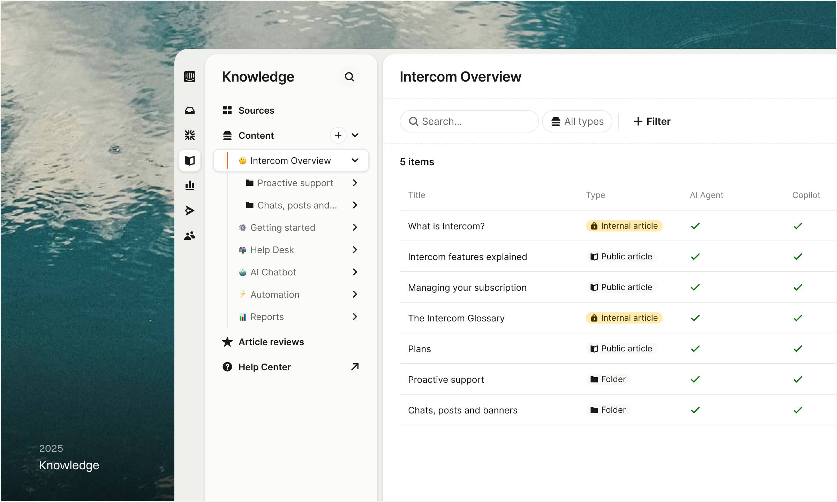Toggle AI Agent checkmark for Proactive support
837x502 pixels.
[x=695, y=379]
